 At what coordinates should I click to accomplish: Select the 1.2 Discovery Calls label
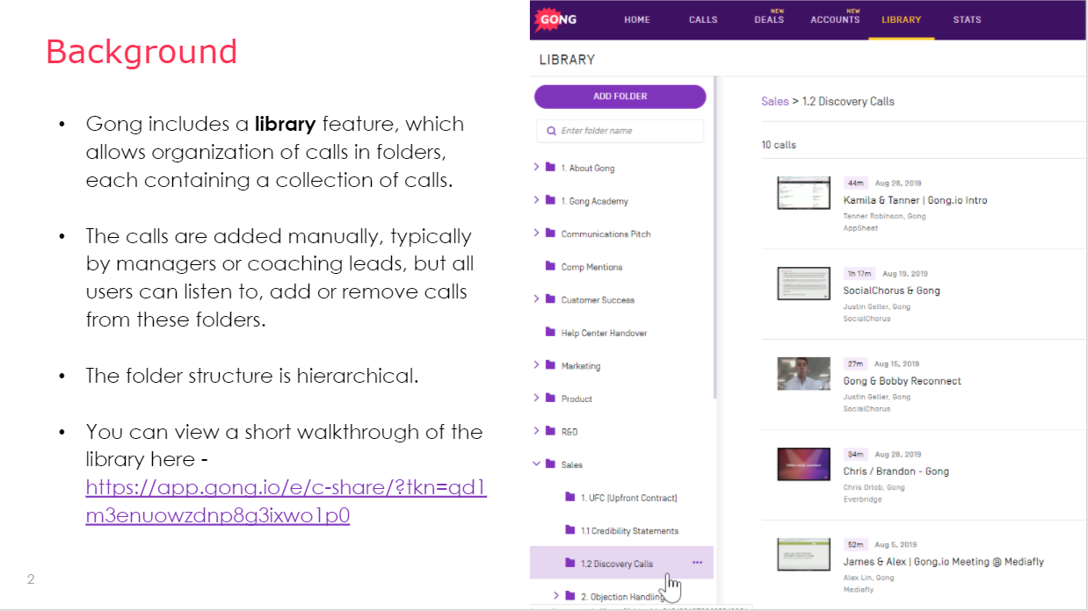[x=617, y=564]
